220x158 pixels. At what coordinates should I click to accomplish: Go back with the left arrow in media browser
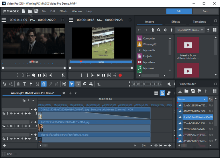click(140, 30)
